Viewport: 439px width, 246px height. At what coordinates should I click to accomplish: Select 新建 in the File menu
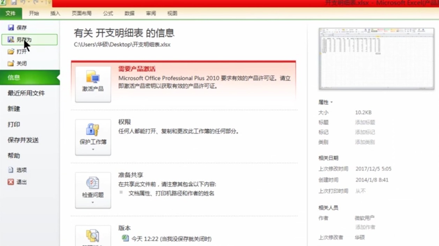click(x=14, y=109)
